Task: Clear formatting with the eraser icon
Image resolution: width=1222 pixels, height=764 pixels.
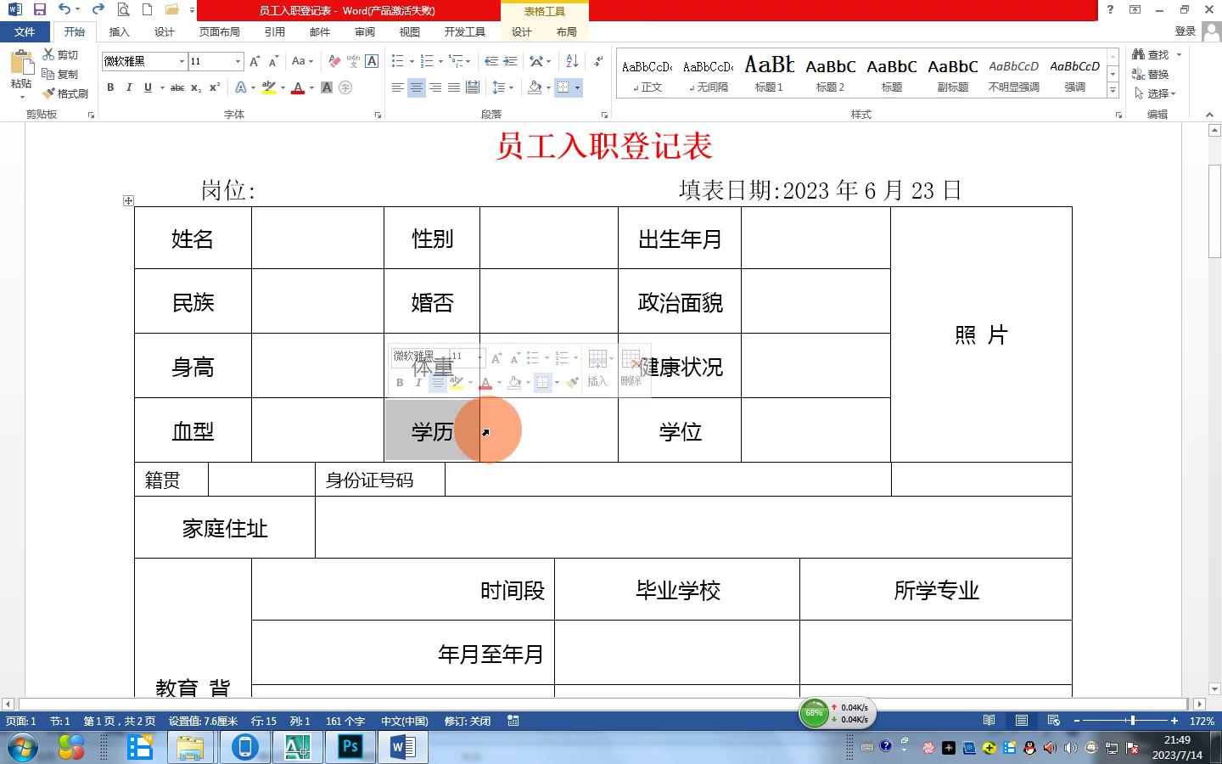Action: click(334, 61)
